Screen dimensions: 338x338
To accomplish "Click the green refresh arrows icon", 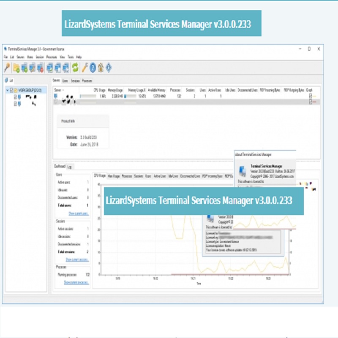I will coord(75,68).
